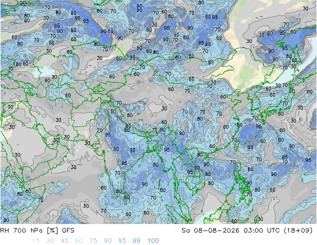This screenshot has height=245, width=317.
Task: Select the 45 value in the color legend
Action: click(x=64, y=241)
